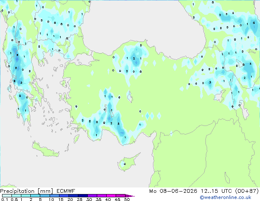Click the '12..15 UTC' time text
Viewport: 260px width, 201px height.
point(216,191)
